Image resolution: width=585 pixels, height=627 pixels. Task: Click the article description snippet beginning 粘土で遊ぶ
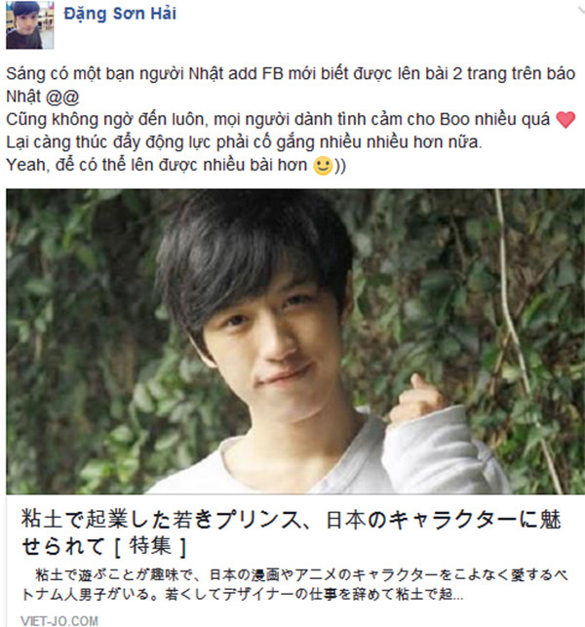pos(293,585)
